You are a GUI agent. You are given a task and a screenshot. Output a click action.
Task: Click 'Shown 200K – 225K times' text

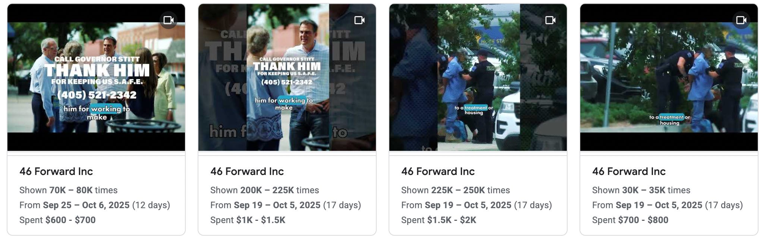coord(265,190)
